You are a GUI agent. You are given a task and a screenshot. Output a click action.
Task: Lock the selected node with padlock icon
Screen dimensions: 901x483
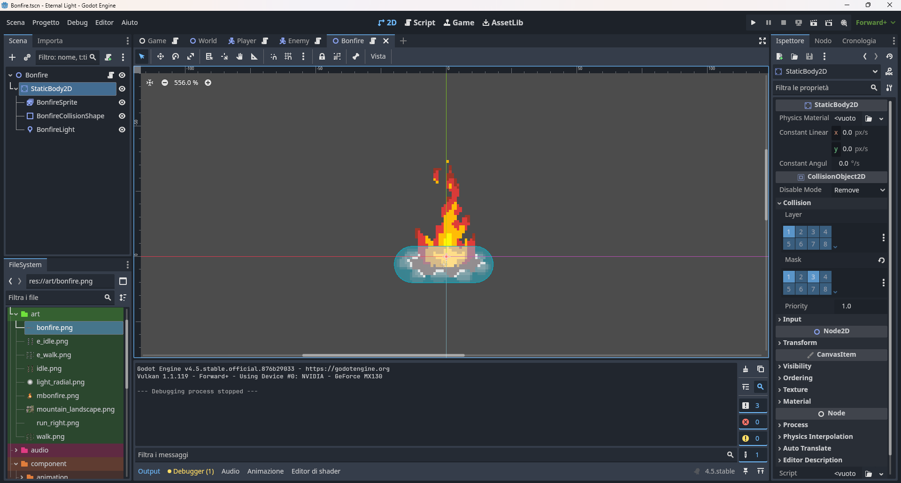pyautogui.click(x=322, y=56)
